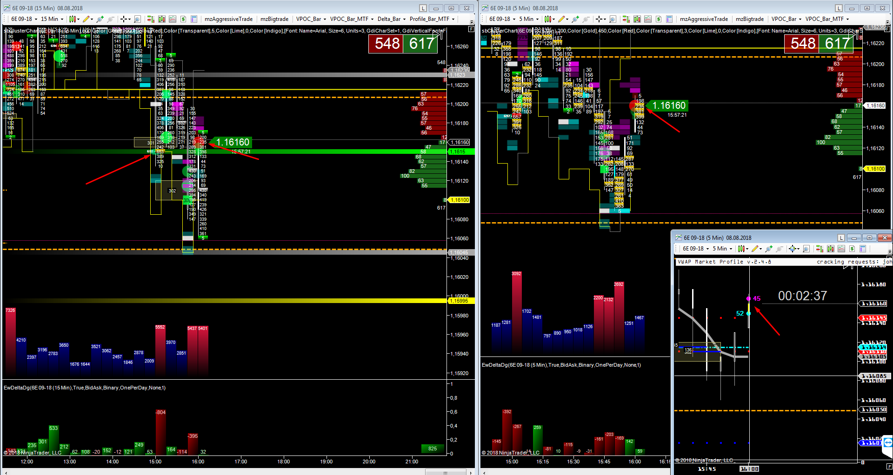Open Data Series icon in 15 Min window

(161, 19)
